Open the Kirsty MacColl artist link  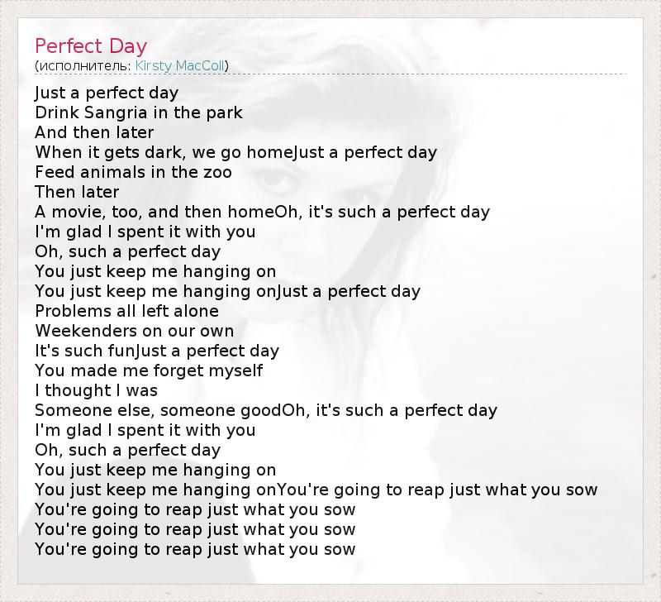[x=180, y=65]
